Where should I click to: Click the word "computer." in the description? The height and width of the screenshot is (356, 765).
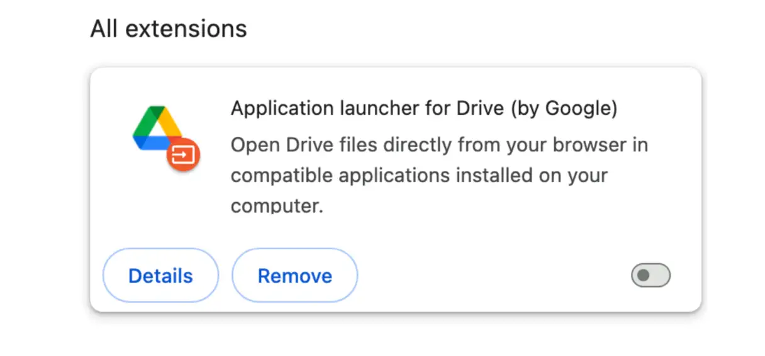(x=277, y=205)
